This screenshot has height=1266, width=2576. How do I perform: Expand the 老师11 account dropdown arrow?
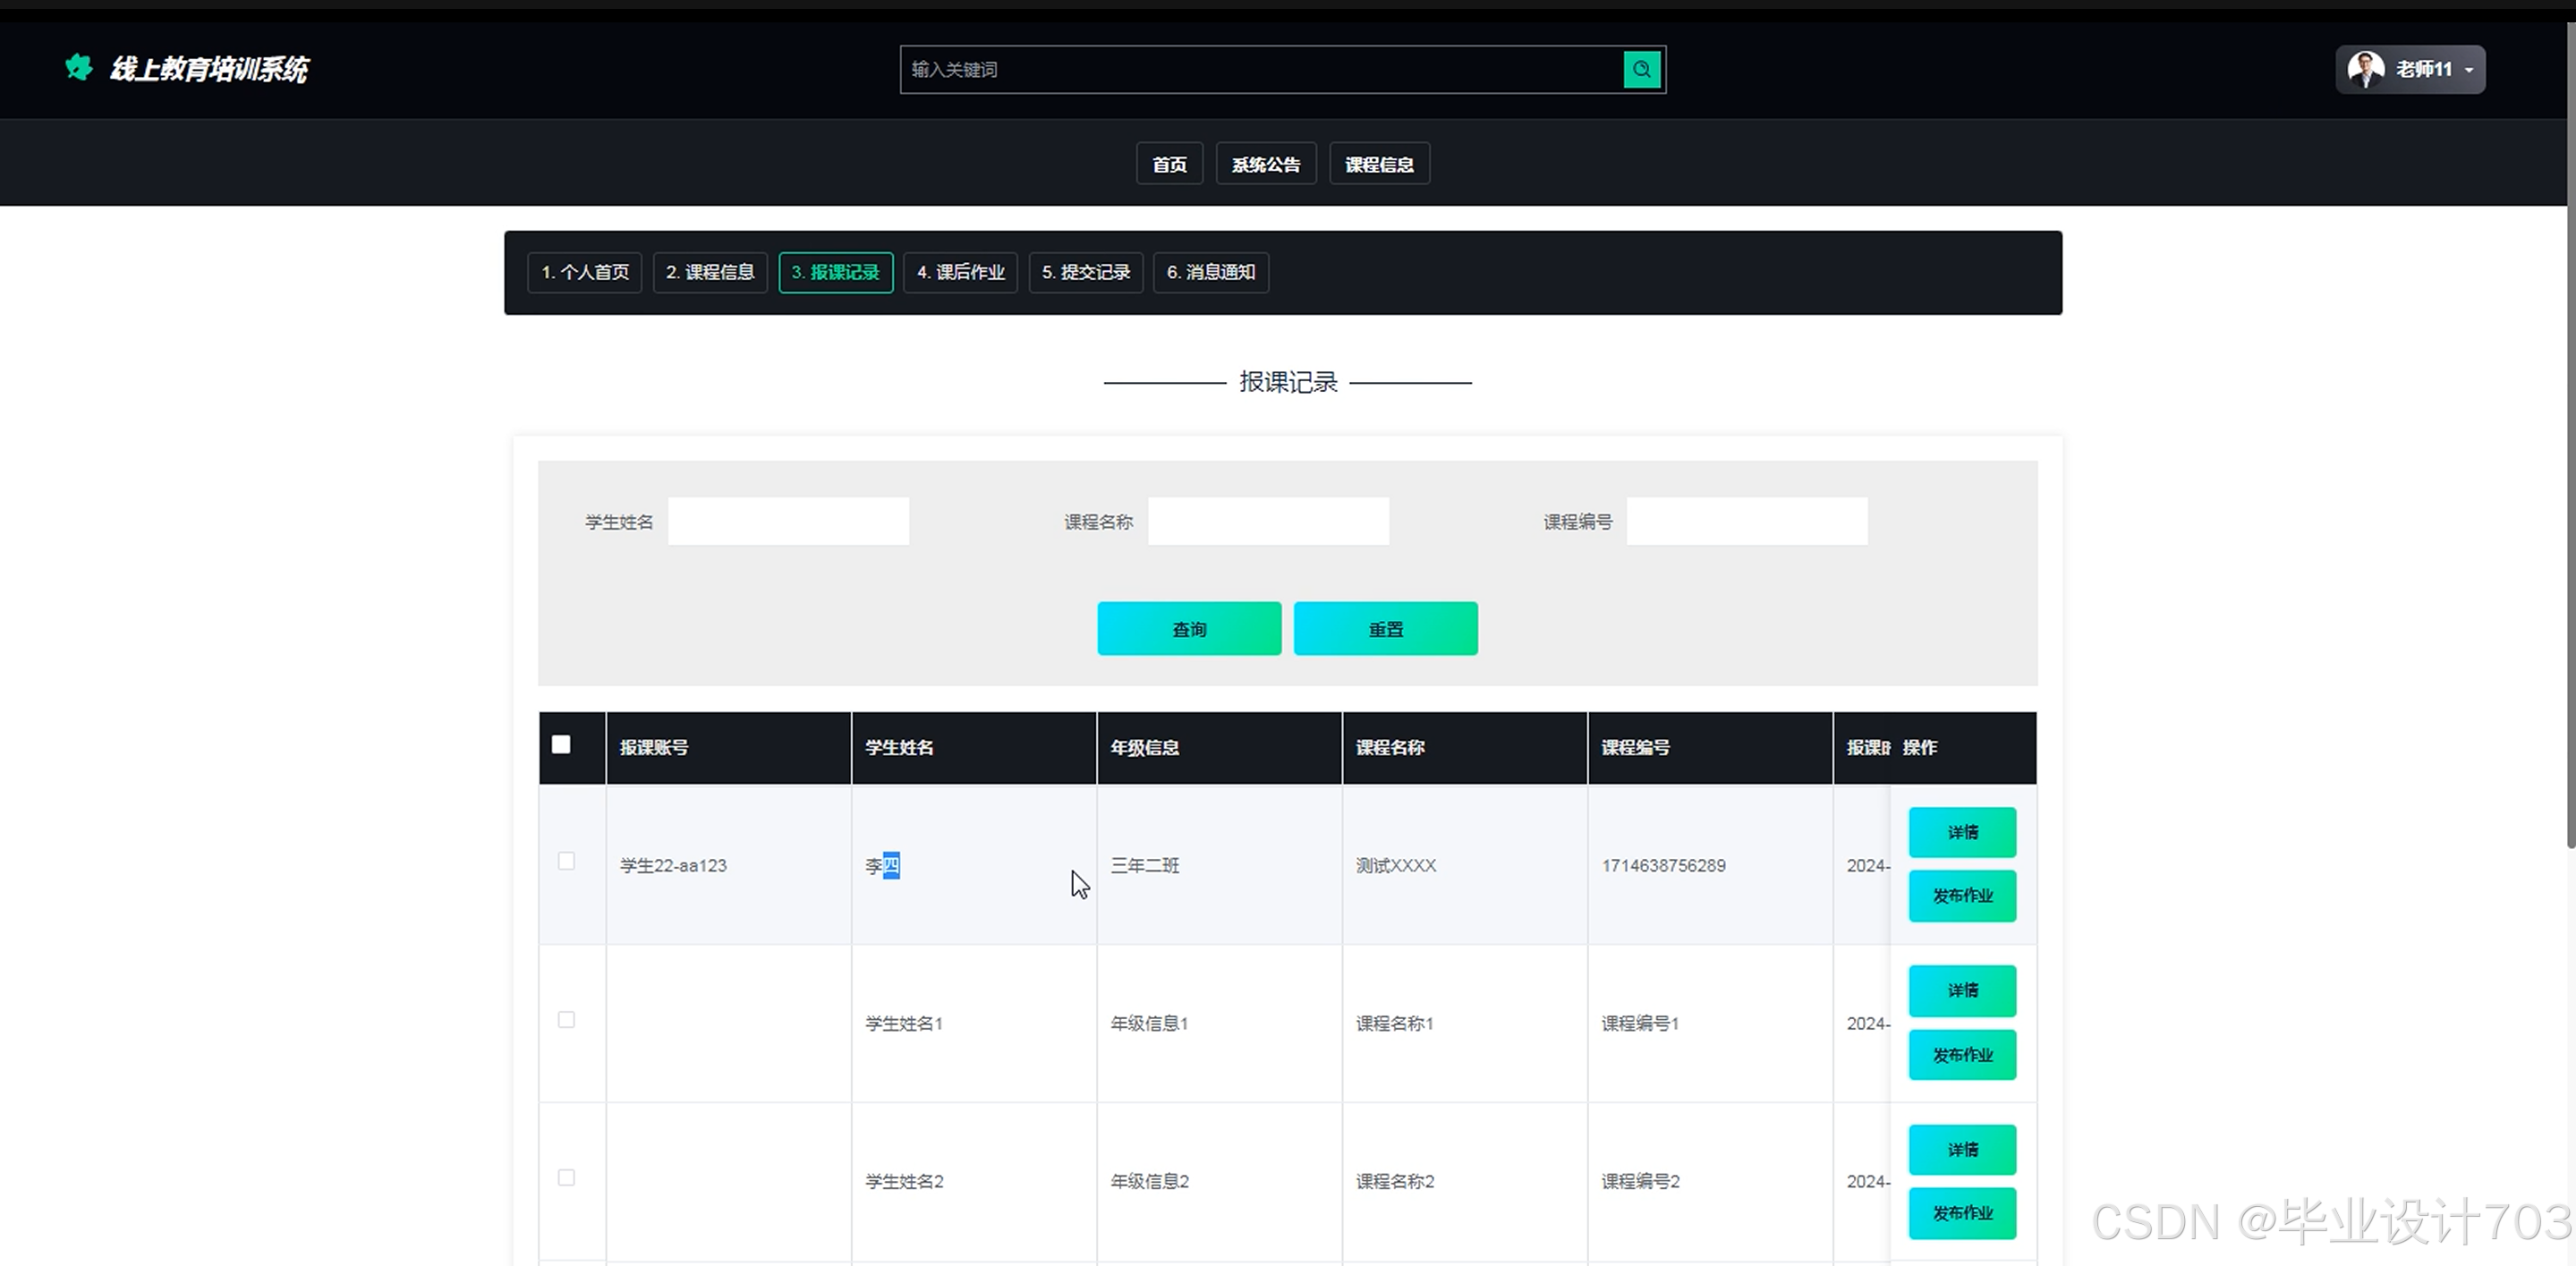[x=2469, y=70]
